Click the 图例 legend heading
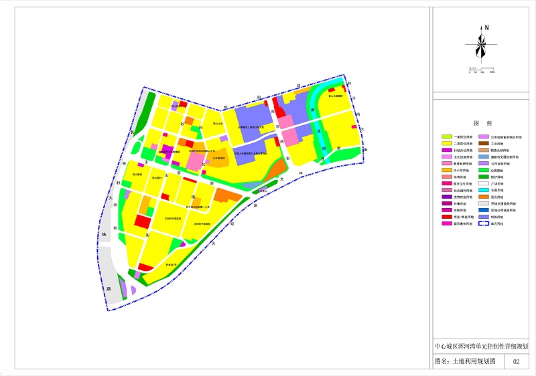 pos(482,124)
